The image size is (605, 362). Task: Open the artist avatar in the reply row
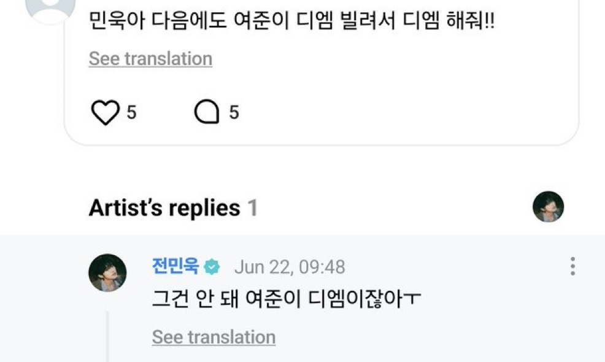pos(108,272)
